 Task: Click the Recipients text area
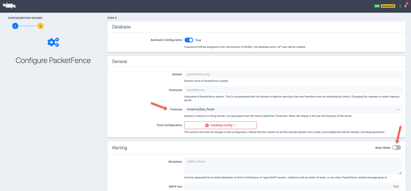(293, 166)
